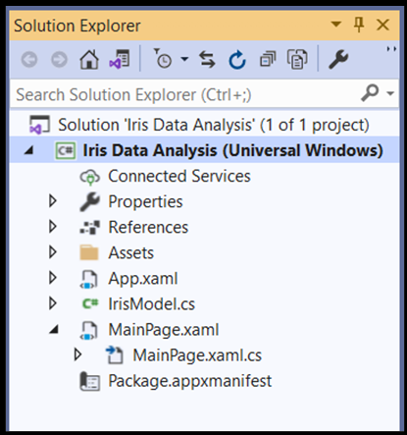The width and height of the screenshot is (407, 435).
Task: Click the Assets folder icon
Action: 89,252
